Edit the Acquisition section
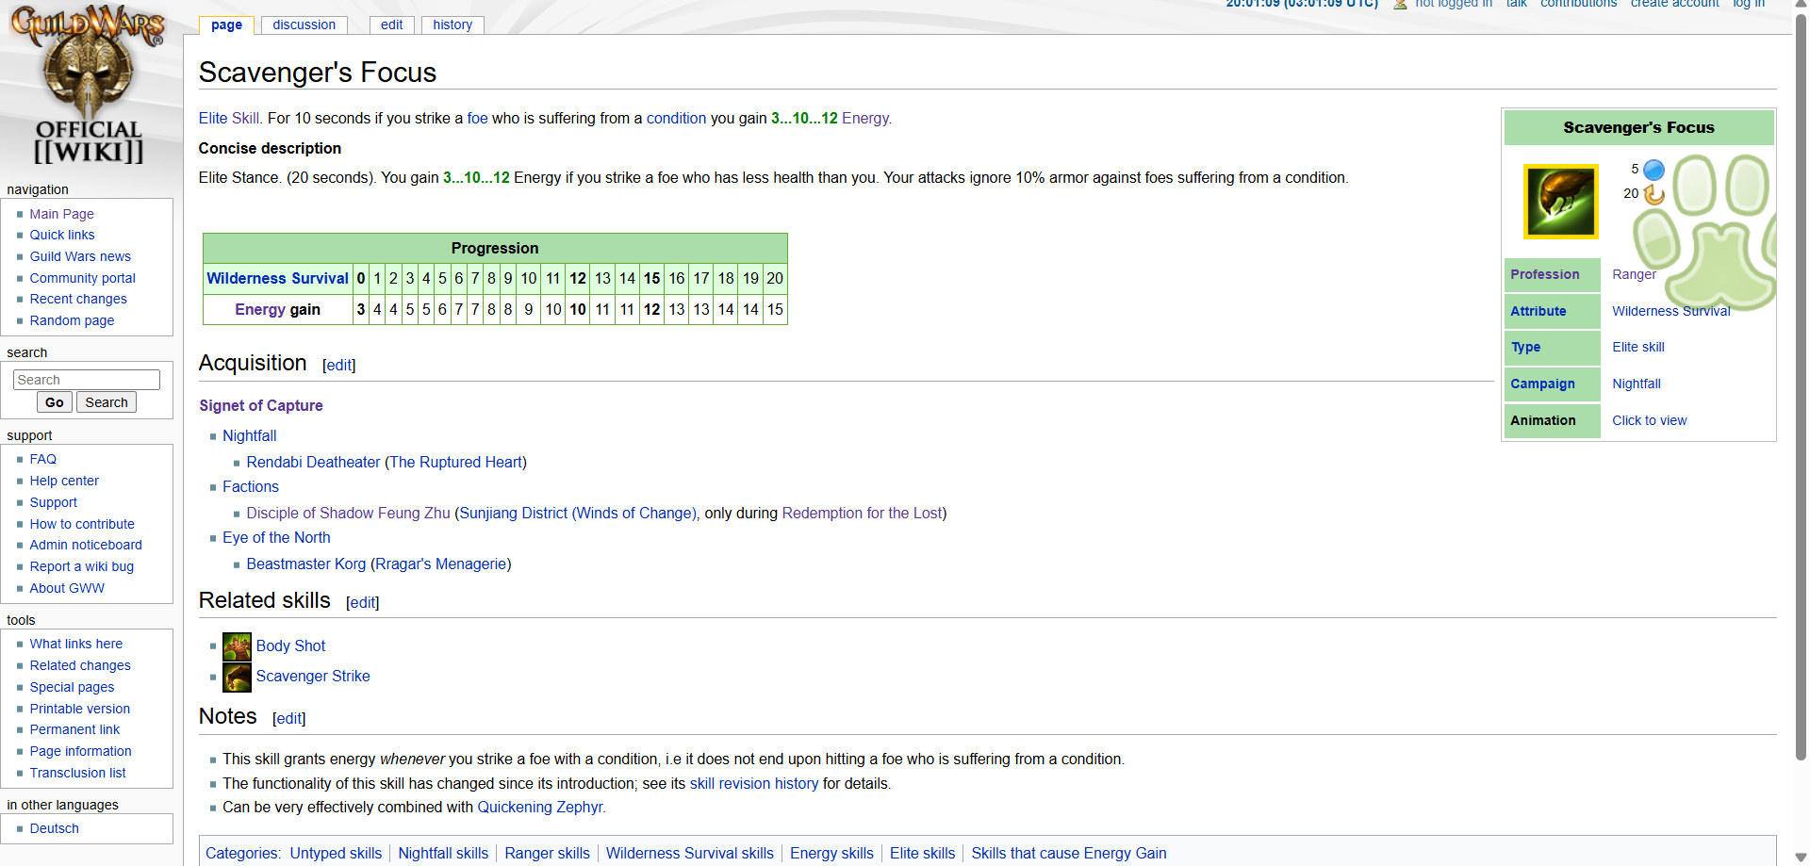 coord(339,365)
